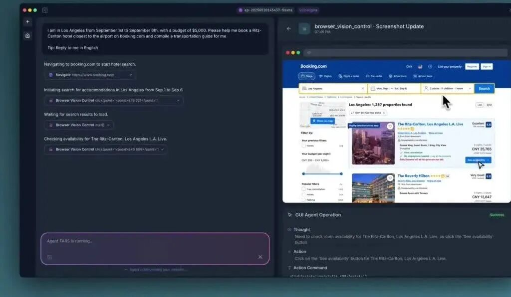Click the Register button
The height and width of the screenshot is (297, 511).
[x=472, y=66]
